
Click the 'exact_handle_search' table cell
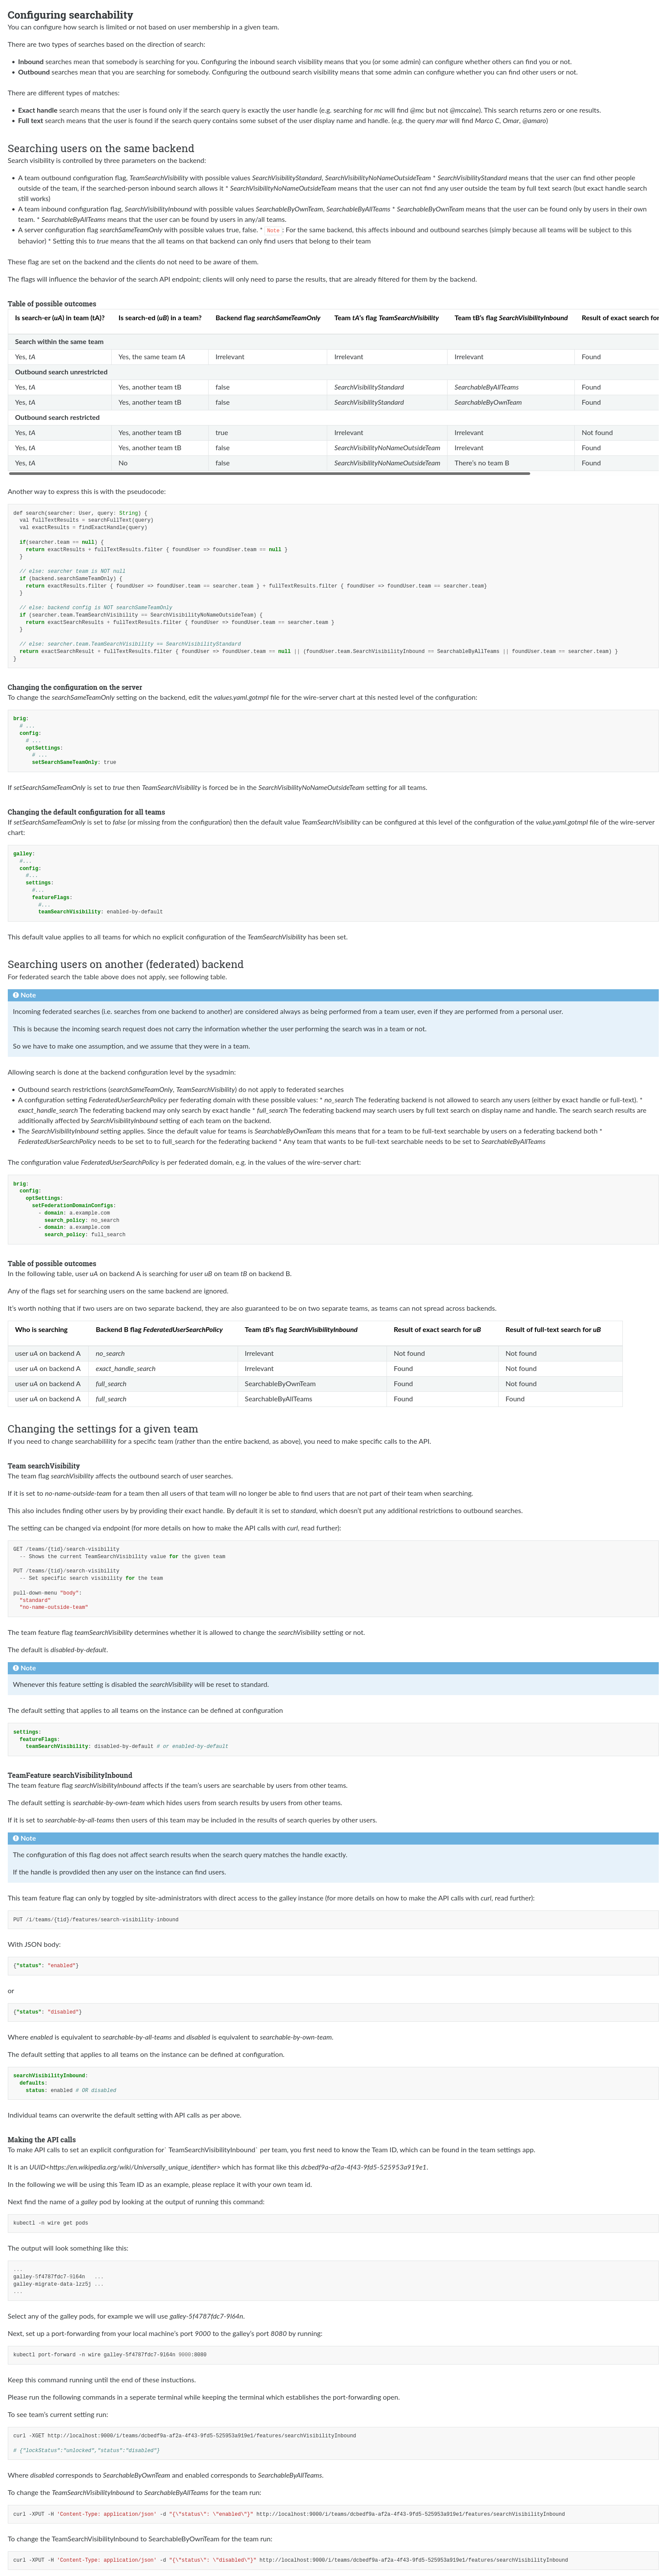pyautogui.click(x=163, y=1368)
